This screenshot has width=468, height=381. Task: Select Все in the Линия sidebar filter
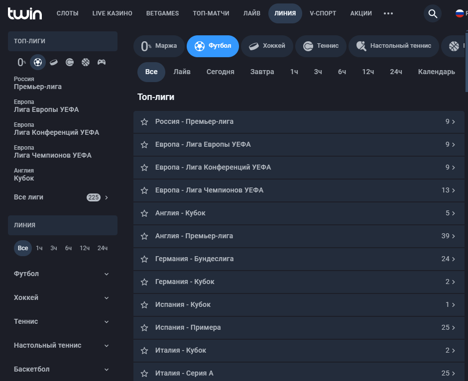click(23, 248)
